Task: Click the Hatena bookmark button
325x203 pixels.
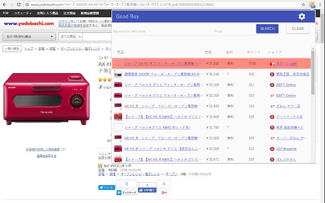Action: [x=126, y=192]
